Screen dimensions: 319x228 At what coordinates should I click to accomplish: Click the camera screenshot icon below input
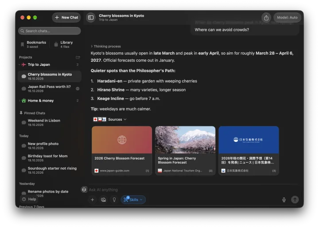point(103,200)
